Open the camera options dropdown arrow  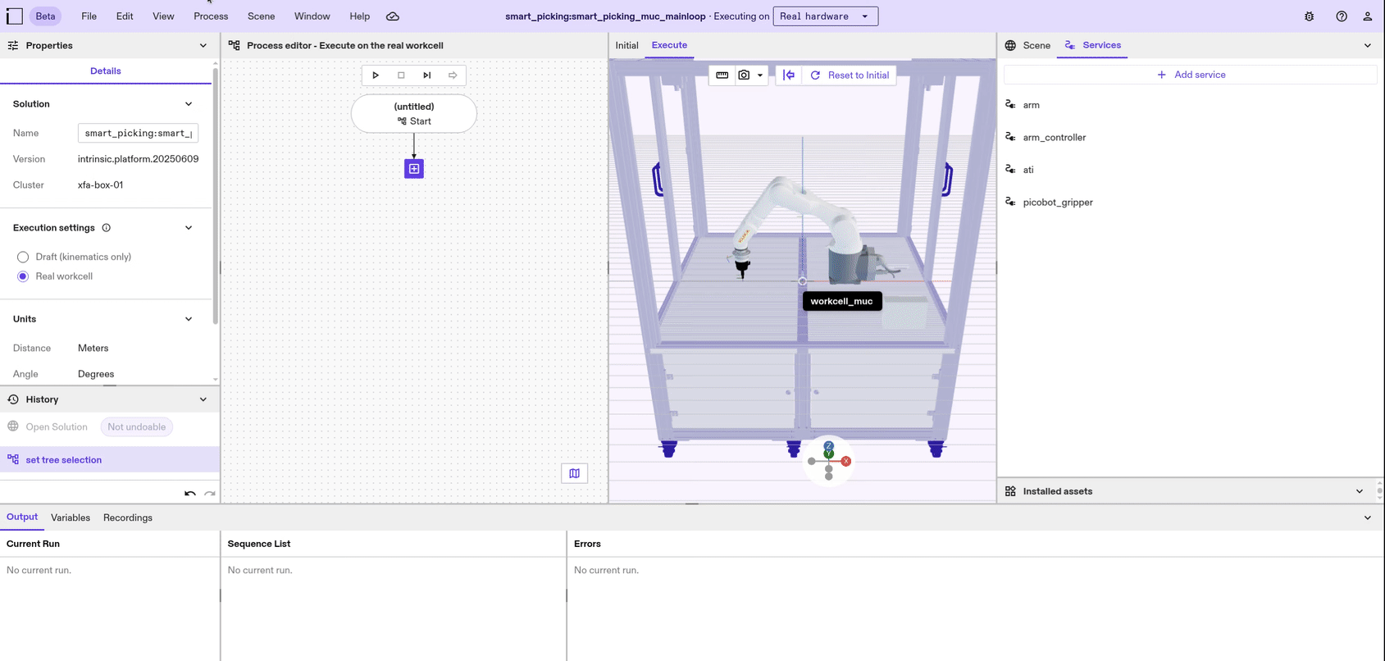[x=760, y=75]
